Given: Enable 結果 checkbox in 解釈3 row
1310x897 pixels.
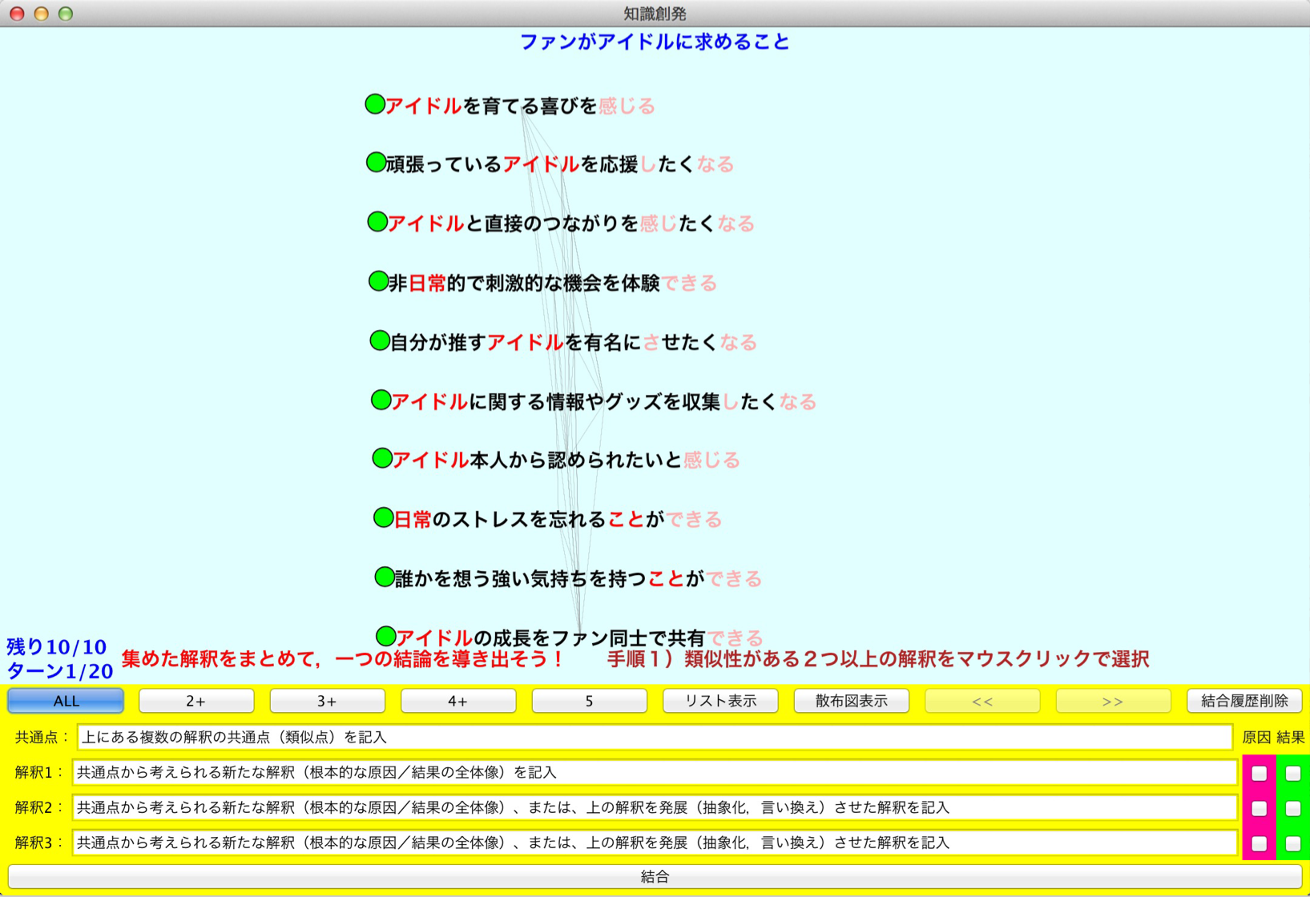Looking at the screenshot, I should point(1292,843).
